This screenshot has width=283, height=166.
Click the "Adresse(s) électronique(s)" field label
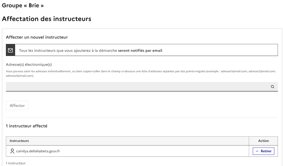click(29, 64)
